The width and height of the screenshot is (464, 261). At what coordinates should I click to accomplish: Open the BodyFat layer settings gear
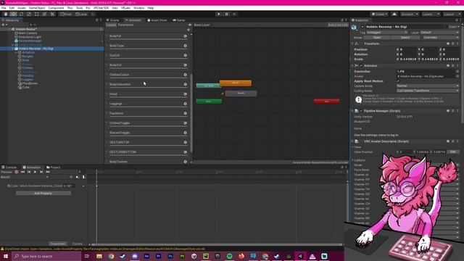coord(186,36)
